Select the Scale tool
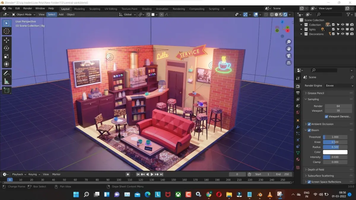Viewport: 356px width, 200px height. point(6,56)
